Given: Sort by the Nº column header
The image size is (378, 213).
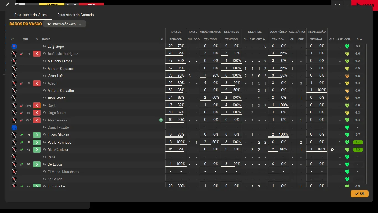Looking at the screenshot, I should pyautogui.click(x=12, y=39).
